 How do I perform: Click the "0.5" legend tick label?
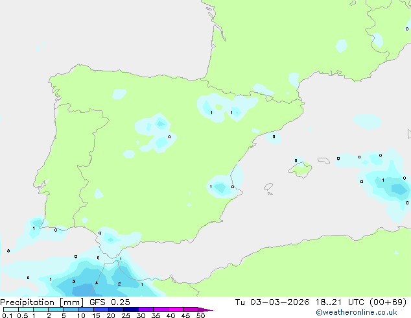pos(22,315)
